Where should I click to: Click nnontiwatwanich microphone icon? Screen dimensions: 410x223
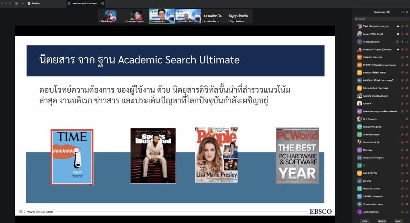pos(402,42)
